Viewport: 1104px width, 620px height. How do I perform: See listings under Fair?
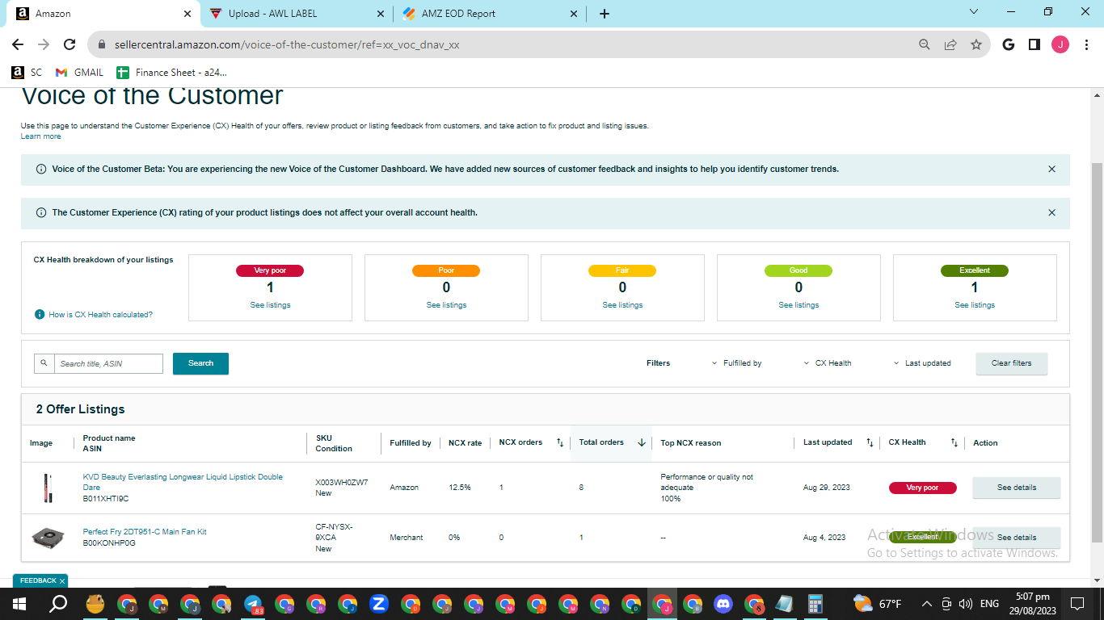click(x=622, y=305)
